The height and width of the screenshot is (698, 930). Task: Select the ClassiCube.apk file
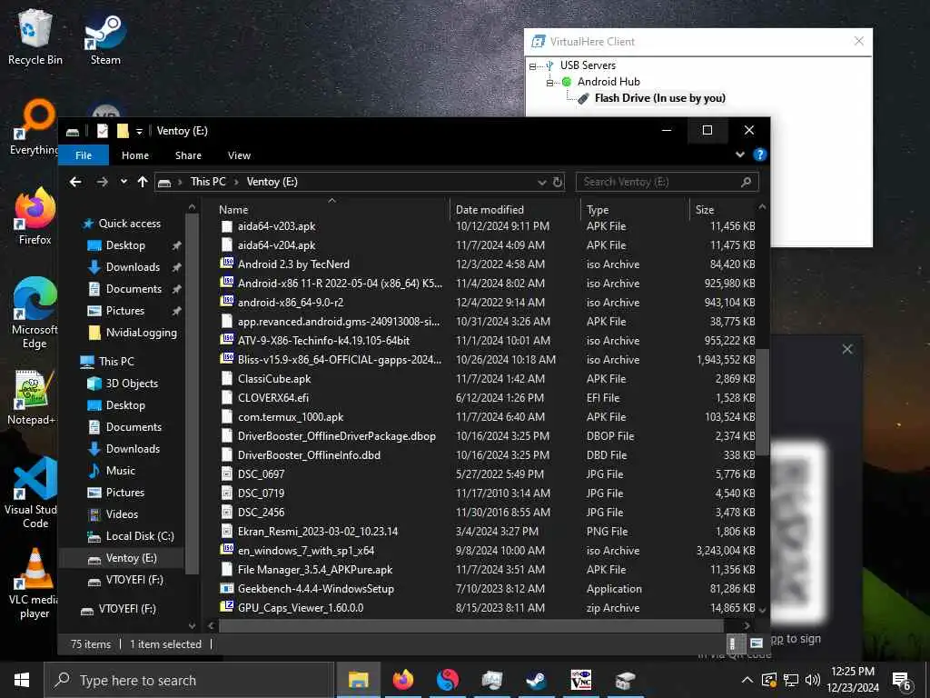tap(274, 379)
